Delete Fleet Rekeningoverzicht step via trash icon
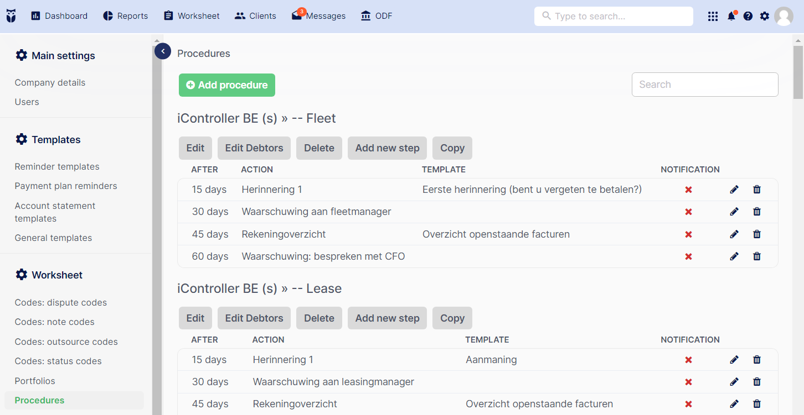 pyautogui.click(x=757, y=234)
